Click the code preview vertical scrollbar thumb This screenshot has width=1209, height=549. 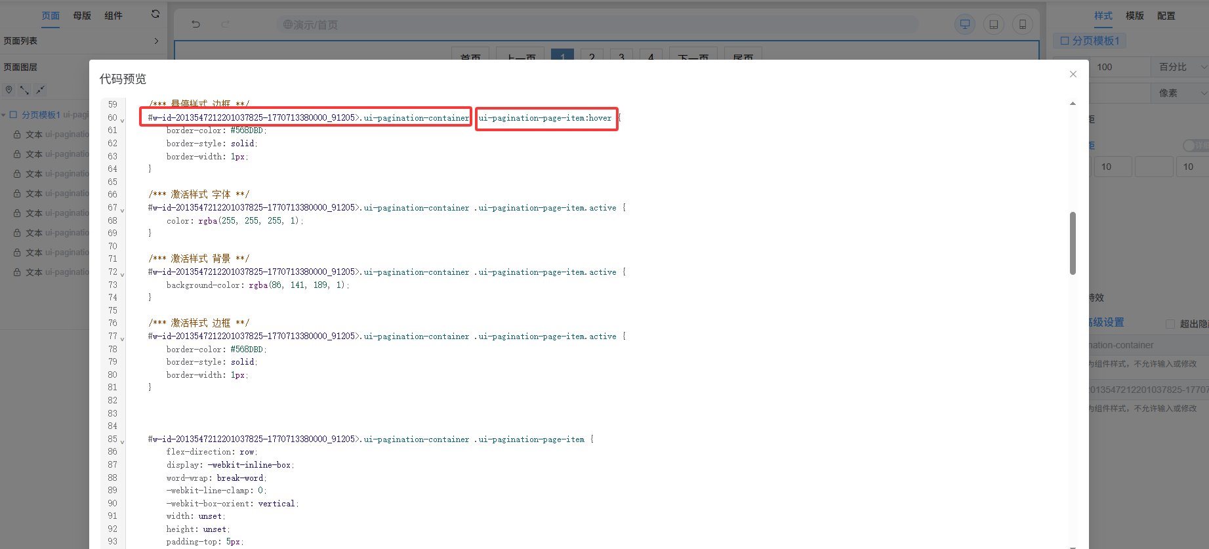pos(1073,243)
